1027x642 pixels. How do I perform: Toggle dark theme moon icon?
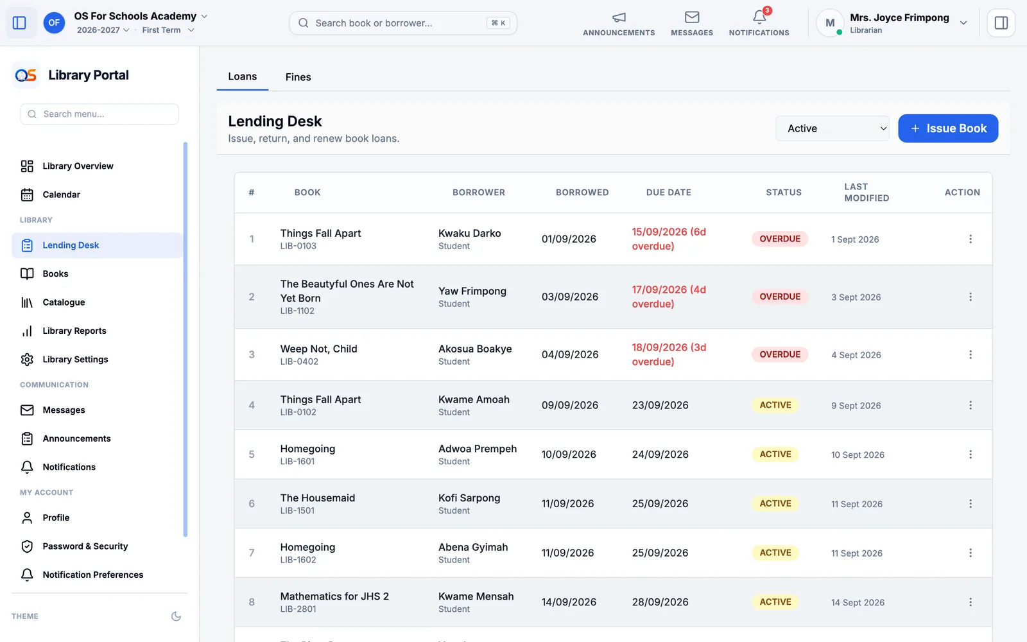(176, 616)
